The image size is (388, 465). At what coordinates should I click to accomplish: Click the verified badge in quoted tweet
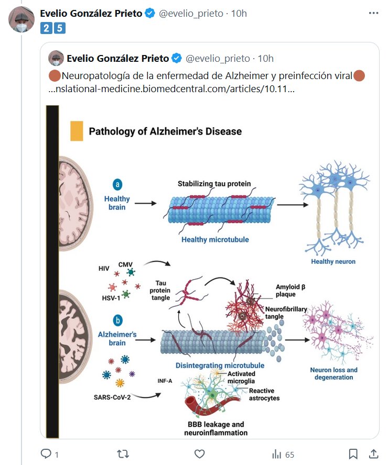(176, 58)
